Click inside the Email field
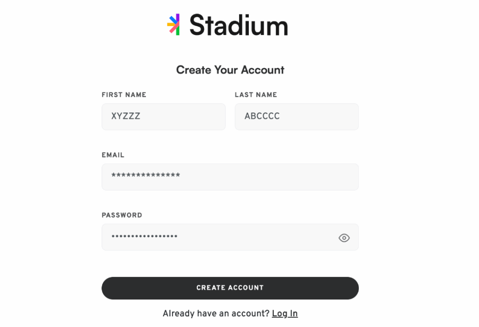The height and width of the screenshot is (327, 479). pyautogui.click(x=230, y=177)
